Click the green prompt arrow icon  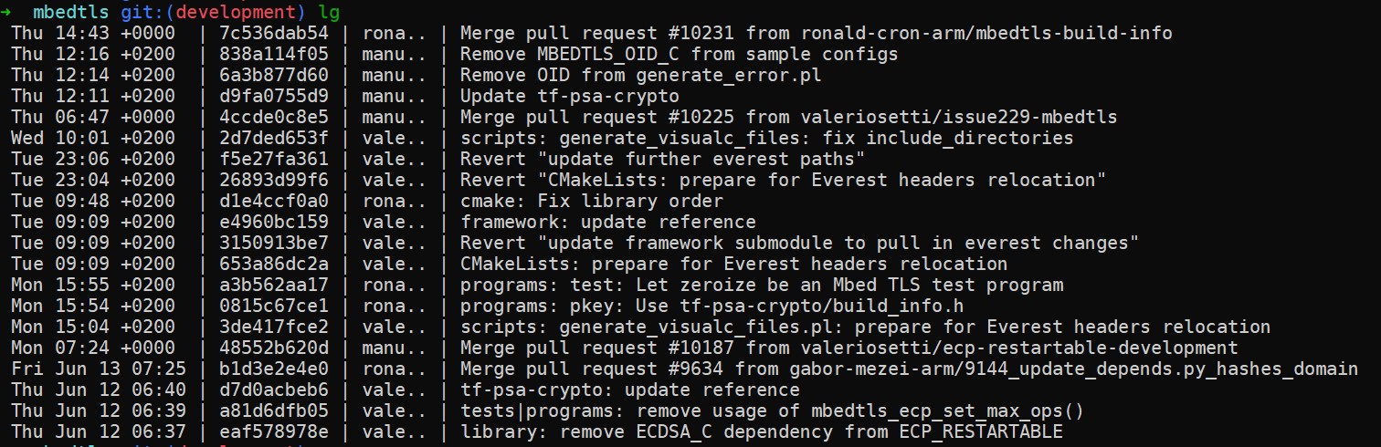click(6, 13)
